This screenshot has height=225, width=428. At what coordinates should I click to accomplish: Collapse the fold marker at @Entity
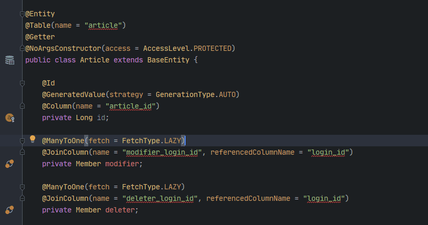coord(23,14)
